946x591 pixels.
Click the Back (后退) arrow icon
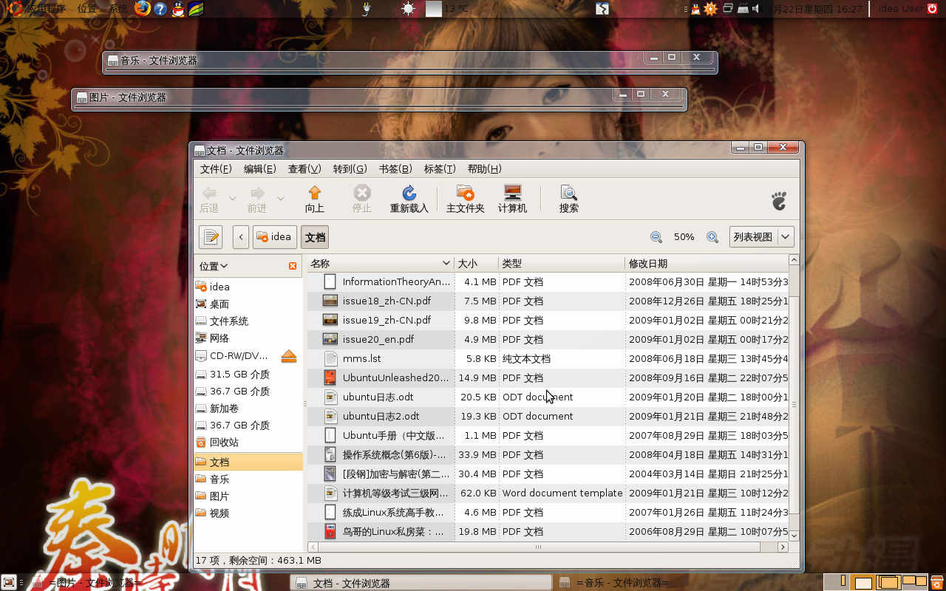[x=209, y=193]
